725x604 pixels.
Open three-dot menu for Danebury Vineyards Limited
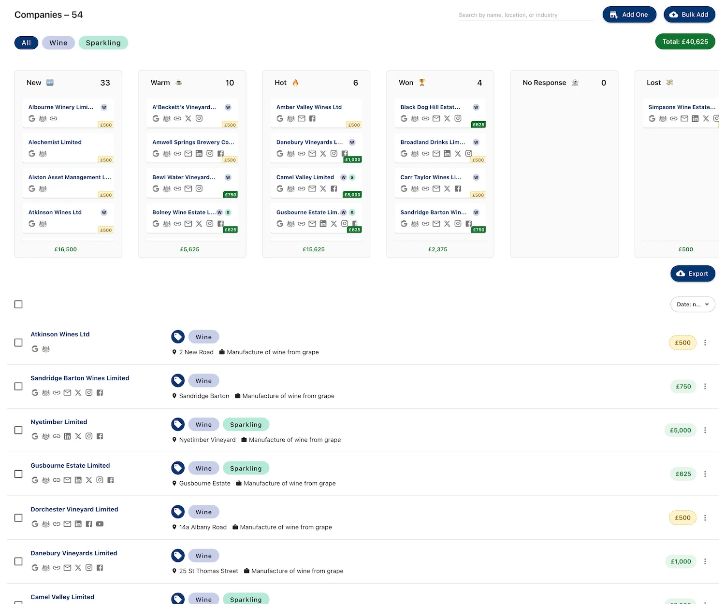click(705, 561)
